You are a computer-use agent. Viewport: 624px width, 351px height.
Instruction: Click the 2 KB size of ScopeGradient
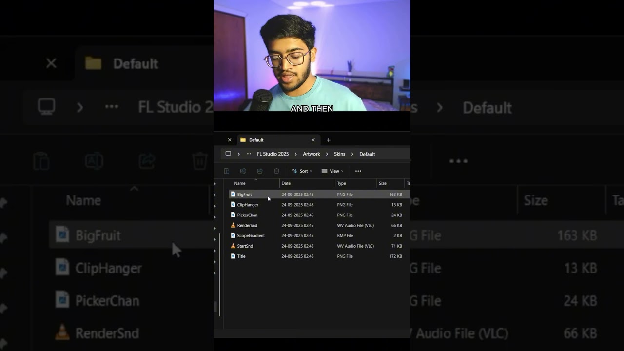point(398,235)
